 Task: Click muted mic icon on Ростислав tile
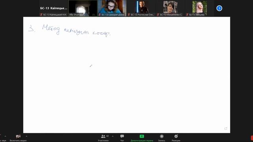(129, 15)
